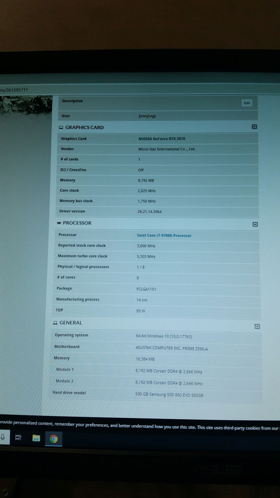The height and width of the screenshot is (498, 280).
Task: Click the JonnyLegz user name
Action: pos(147,116)
